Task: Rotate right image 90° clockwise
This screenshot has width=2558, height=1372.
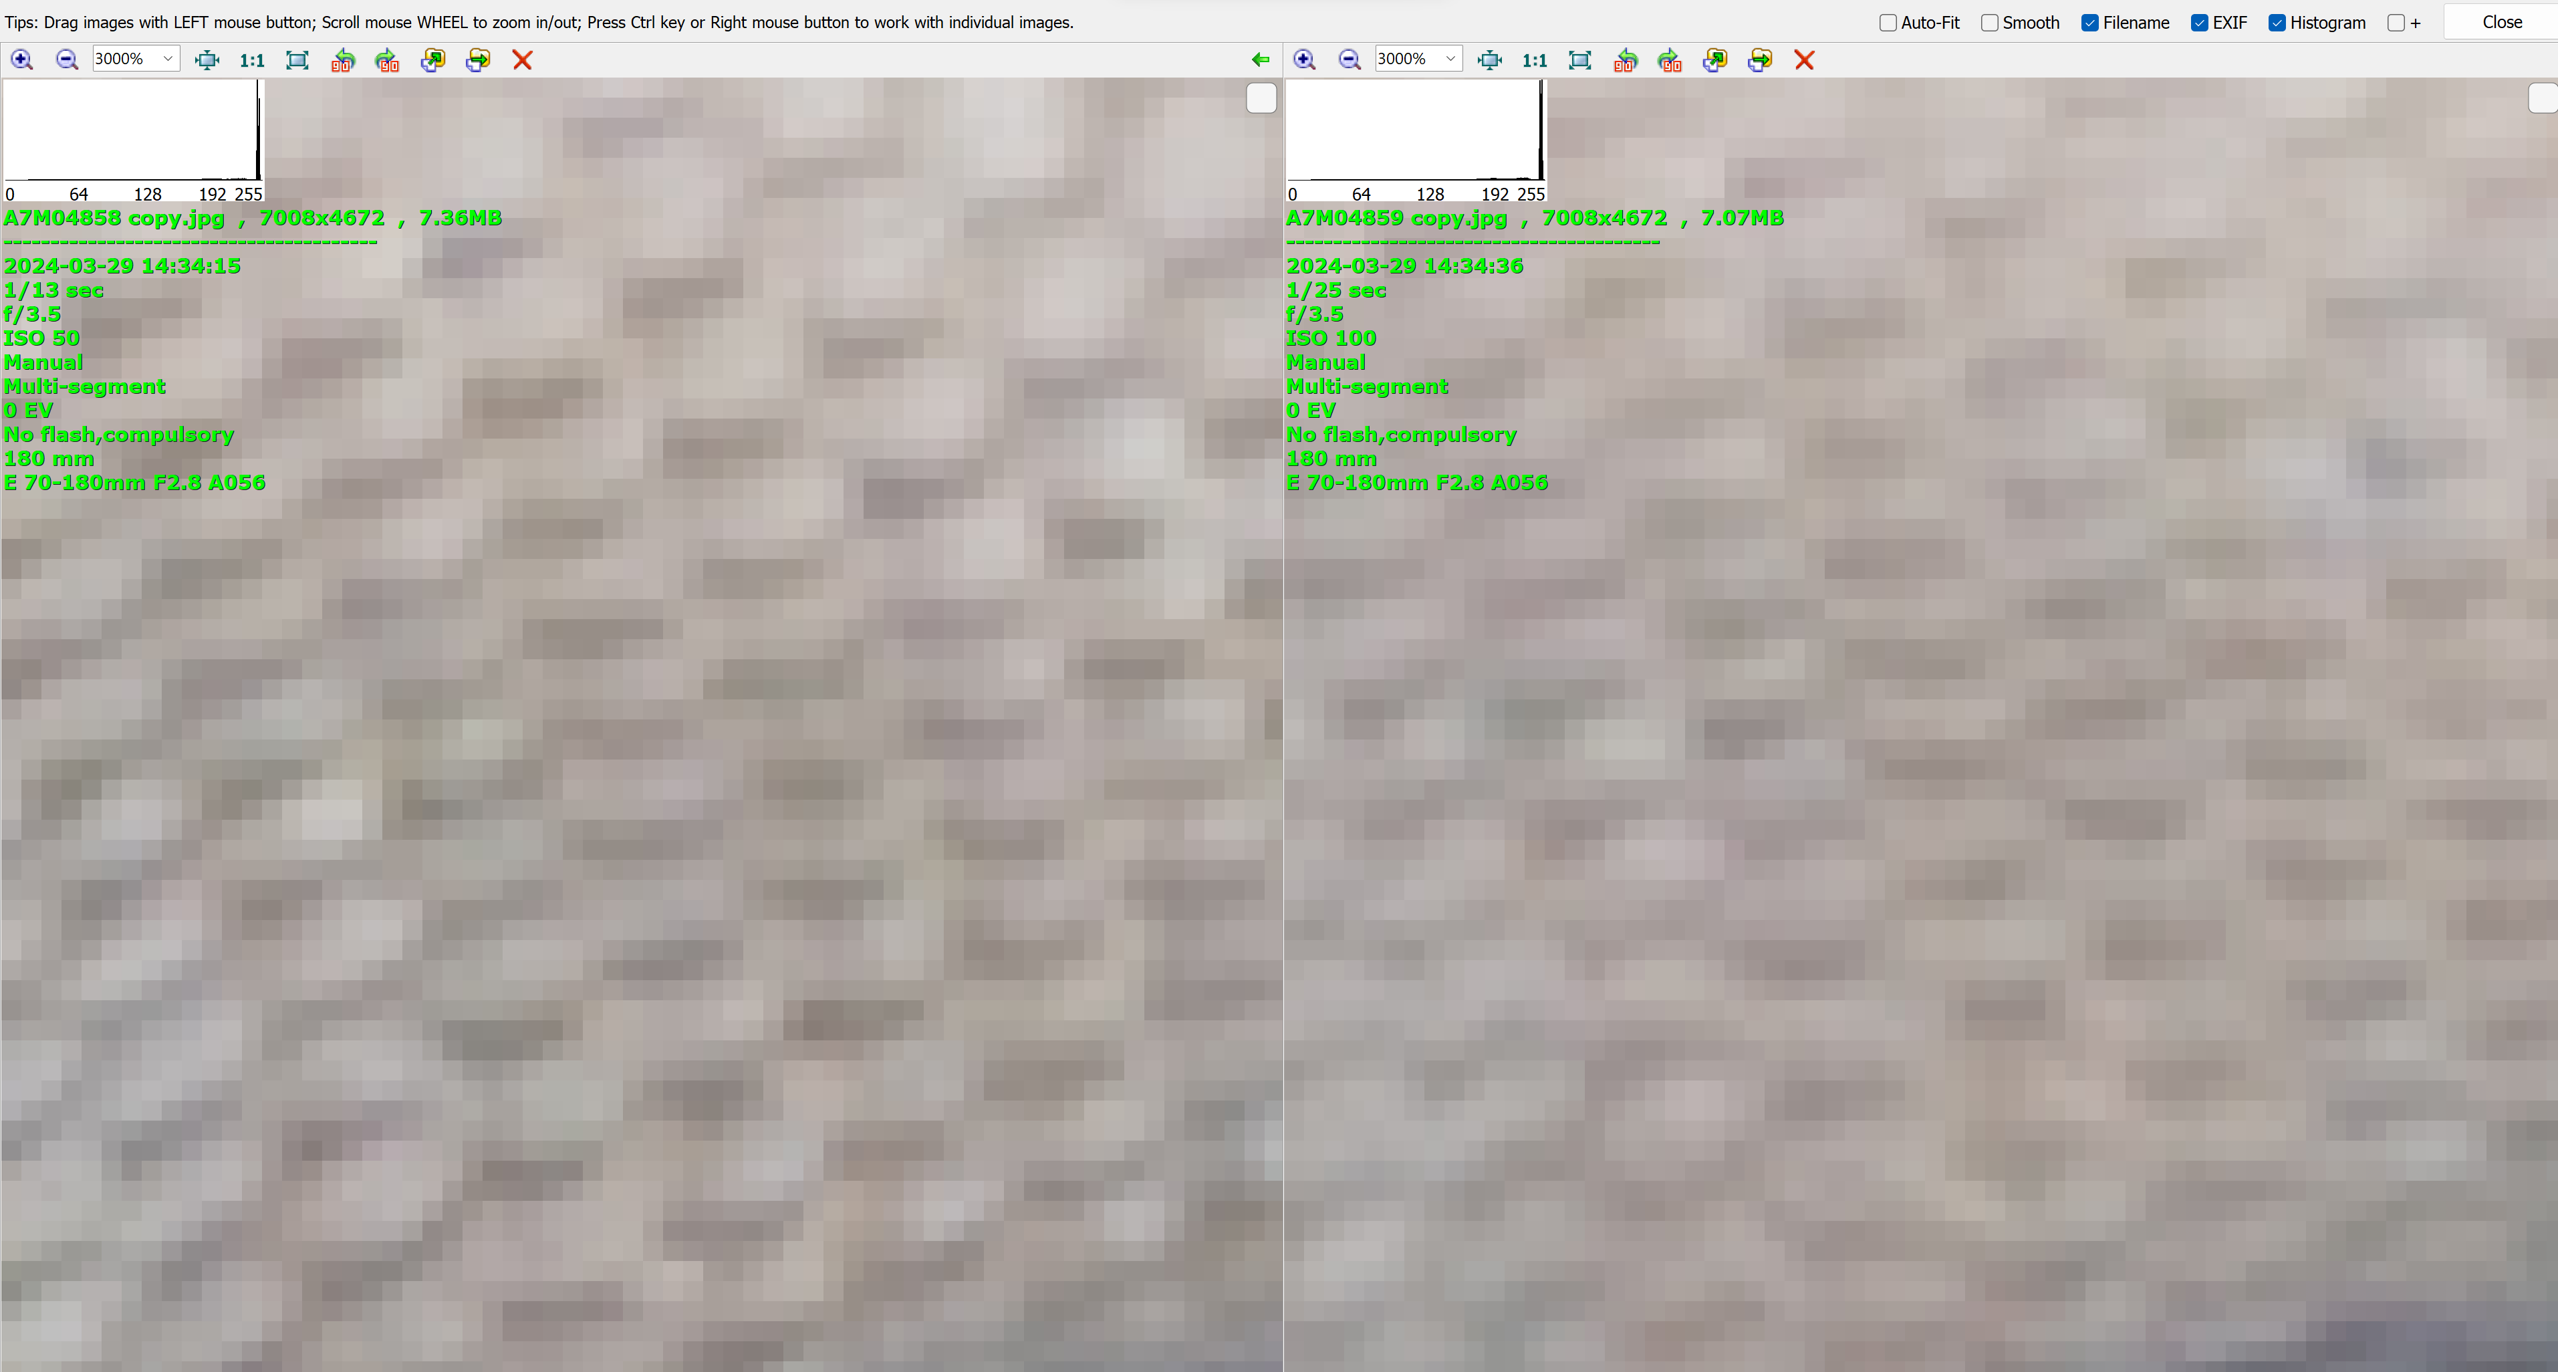Action: (x=1669, y=60)
